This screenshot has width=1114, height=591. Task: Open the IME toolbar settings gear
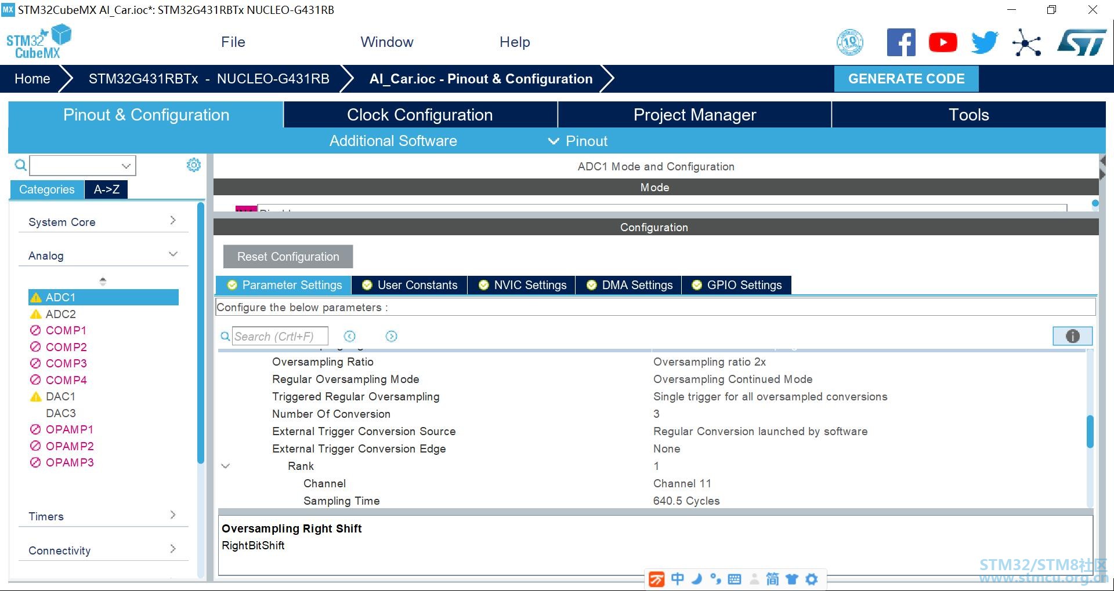(812, 579)
